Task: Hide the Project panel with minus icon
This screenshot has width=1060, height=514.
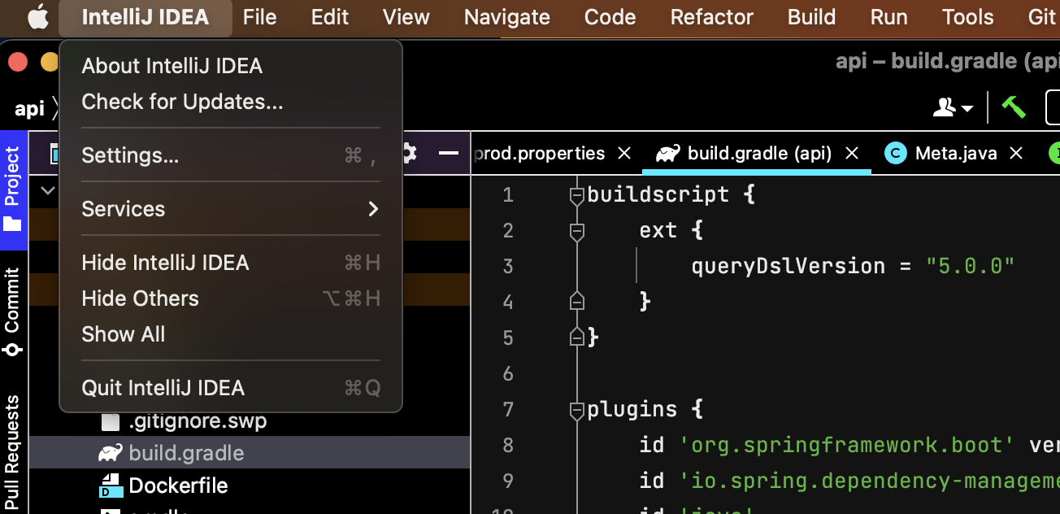Action: (448, 153)
